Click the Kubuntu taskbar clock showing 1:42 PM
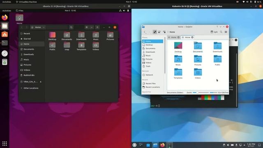 [251, 145]
